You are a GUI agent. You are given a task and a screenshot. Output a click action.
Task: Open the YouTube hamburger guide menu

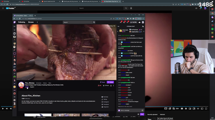click(3, 8)
